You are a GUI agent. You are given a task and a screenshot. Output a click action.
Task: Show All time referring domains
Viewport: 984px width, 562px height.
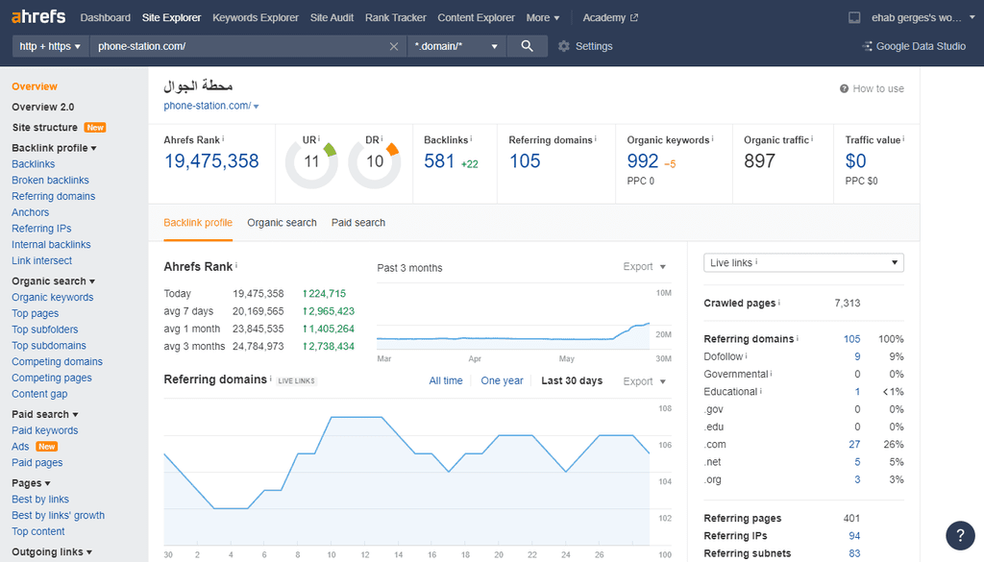click(446, 380)
